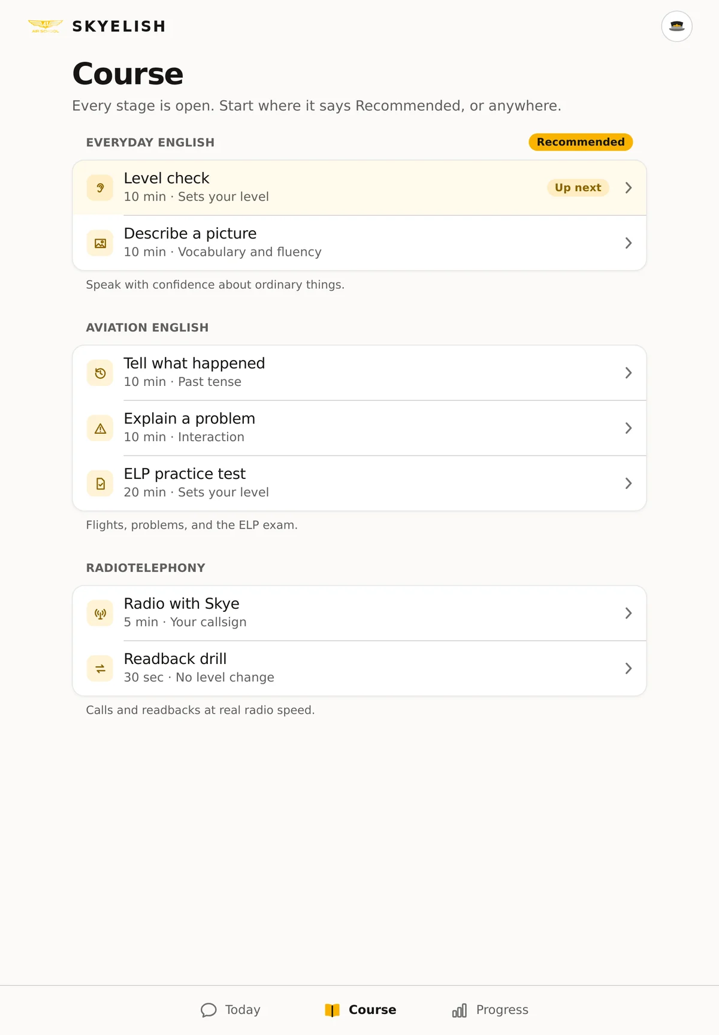Viewport: 719px width, 1035px height.
Task: Click the Skyelish wings logo
Action: (46, 26)
